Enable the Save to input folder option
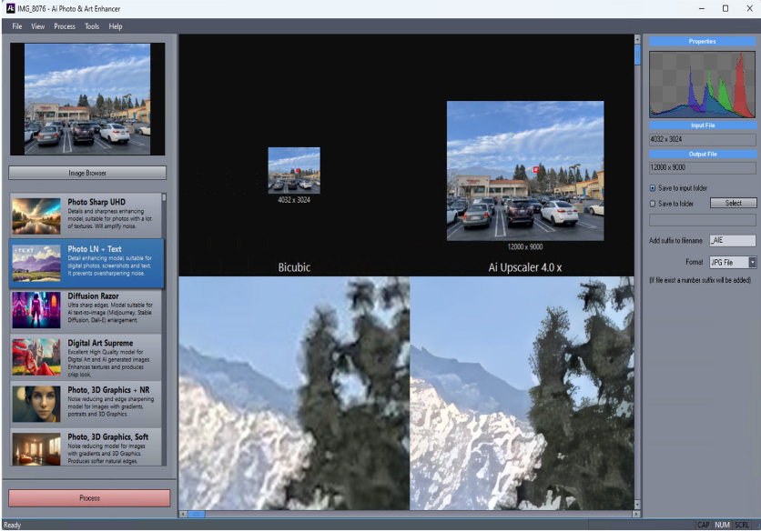The height and width of the screenshot is (531, 761). coord(653,188)
